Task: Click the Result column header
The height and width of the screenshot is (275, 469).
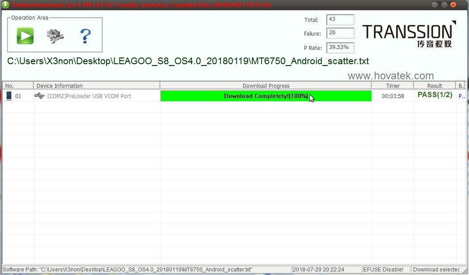Action: pyautogui.click(x=435, y=86)
